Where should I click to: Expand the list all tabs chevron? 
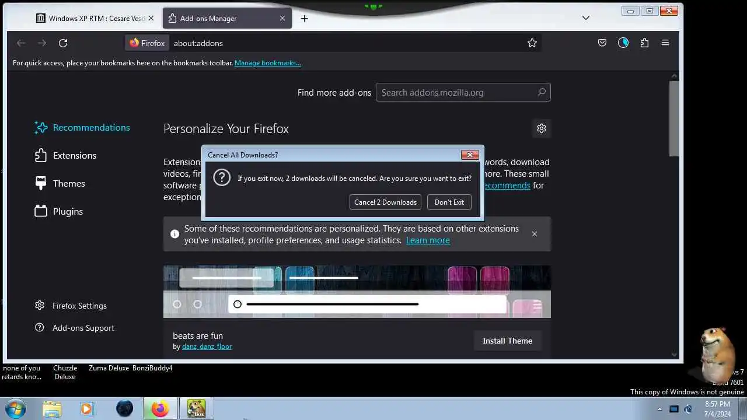[x=586, y=18]
